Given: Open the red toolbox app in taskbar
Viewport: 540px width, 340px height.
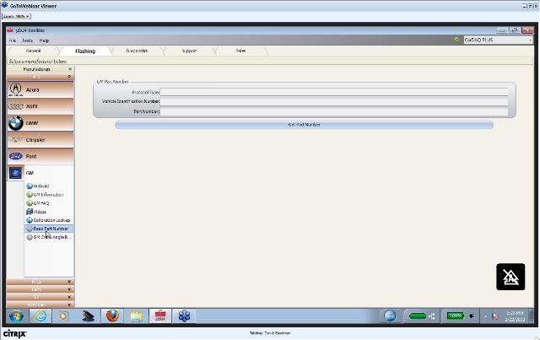Looking at the screenshot, I should coord(160,316).
